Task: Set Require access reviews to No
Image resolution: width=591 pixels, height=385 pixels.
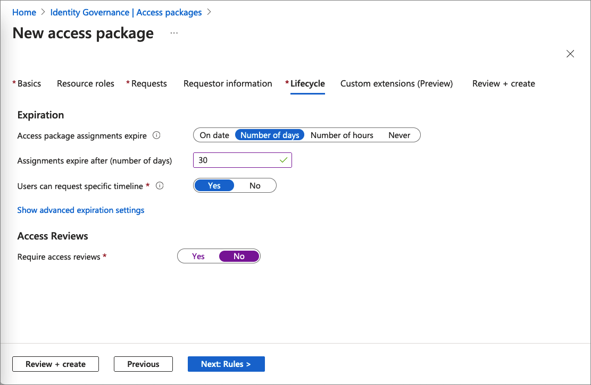Action: click(239, 256)
